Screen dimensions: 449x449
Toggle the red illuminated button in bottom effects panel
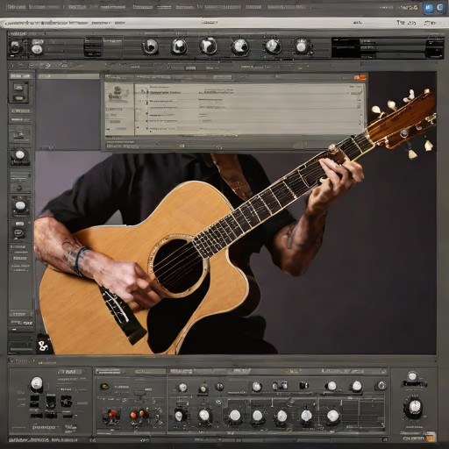(x=112, y=415)
